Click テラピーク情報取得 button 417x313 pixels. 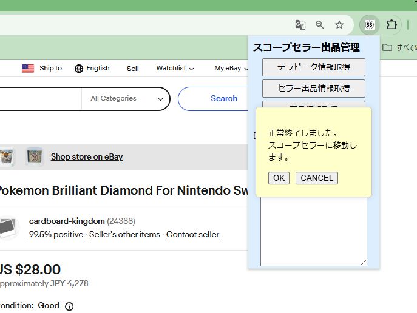point(314,67)
